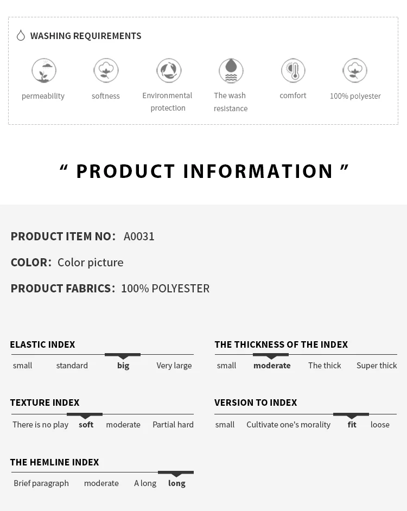This screenshot has width=407, height=511.
Task: Click the 100% polyester icon
Action: pyautogui.click(x=355, y=71)
